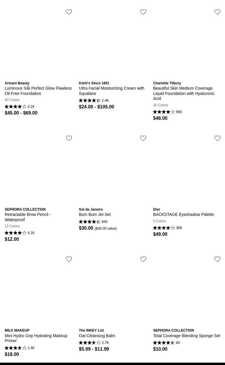The width and height of the screenshot is (225, 365).
Task: Open the Oat Cleansing Balm listing
Action: tap(97, 336)
